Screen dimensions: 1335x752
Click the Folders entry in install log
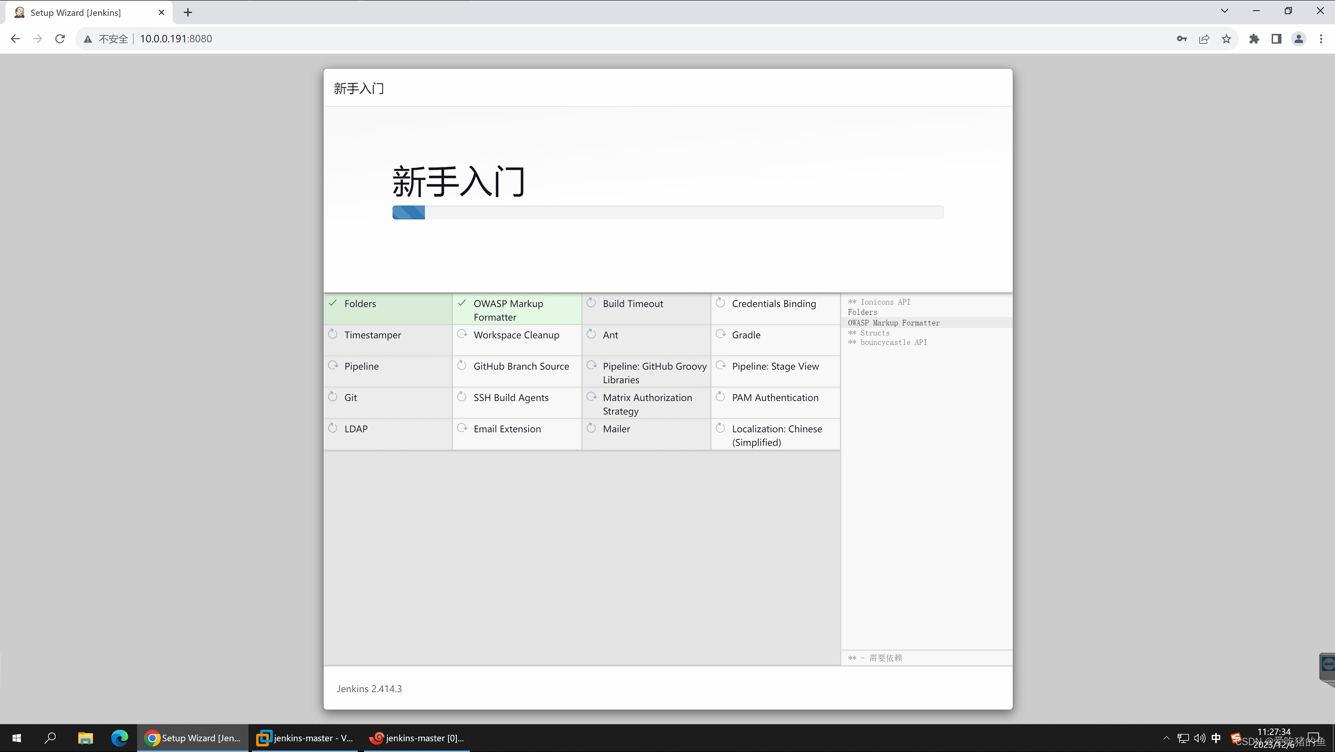click(862, 312)
